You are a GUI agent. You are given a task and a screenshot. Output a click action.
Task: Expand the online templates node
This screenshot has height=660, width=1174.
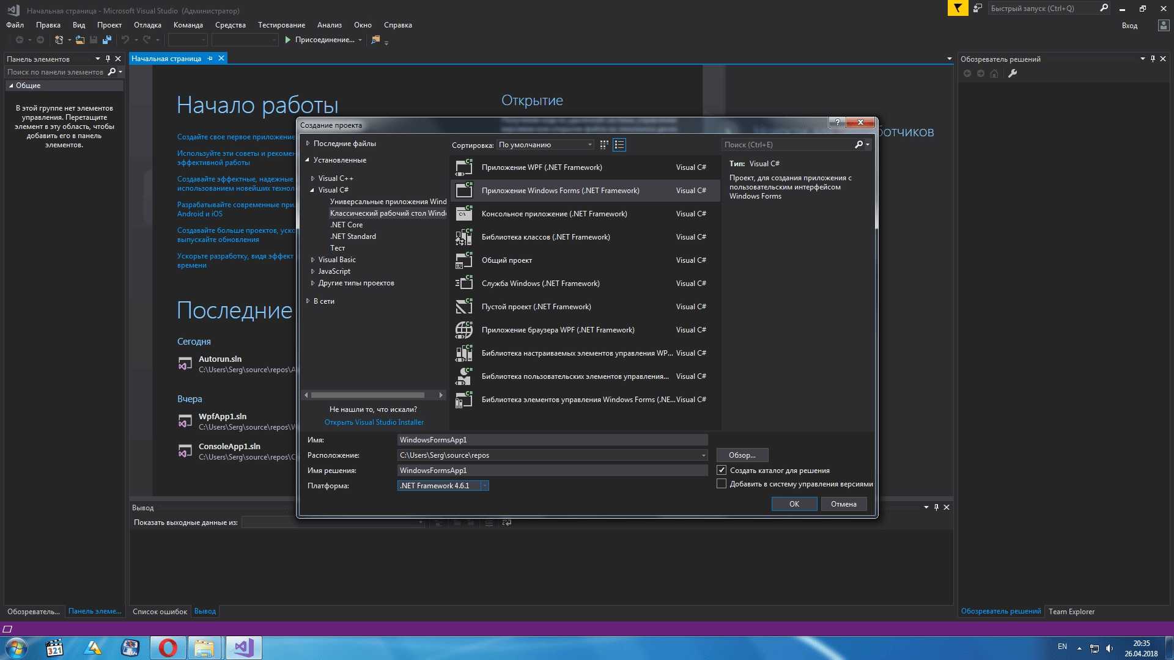308,301
